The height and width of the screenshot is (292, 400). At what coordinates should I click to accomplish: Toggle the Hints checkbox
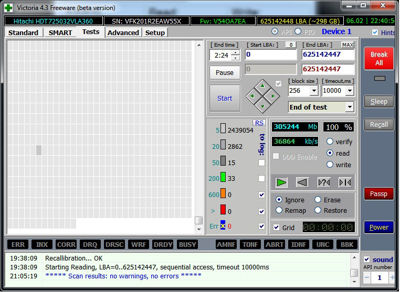pos(375,33)
